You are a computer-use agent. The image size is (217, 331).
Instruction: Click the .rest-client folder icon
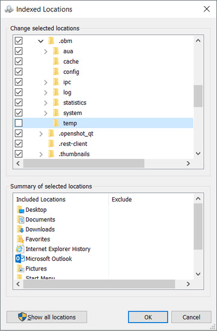point(51,144)
